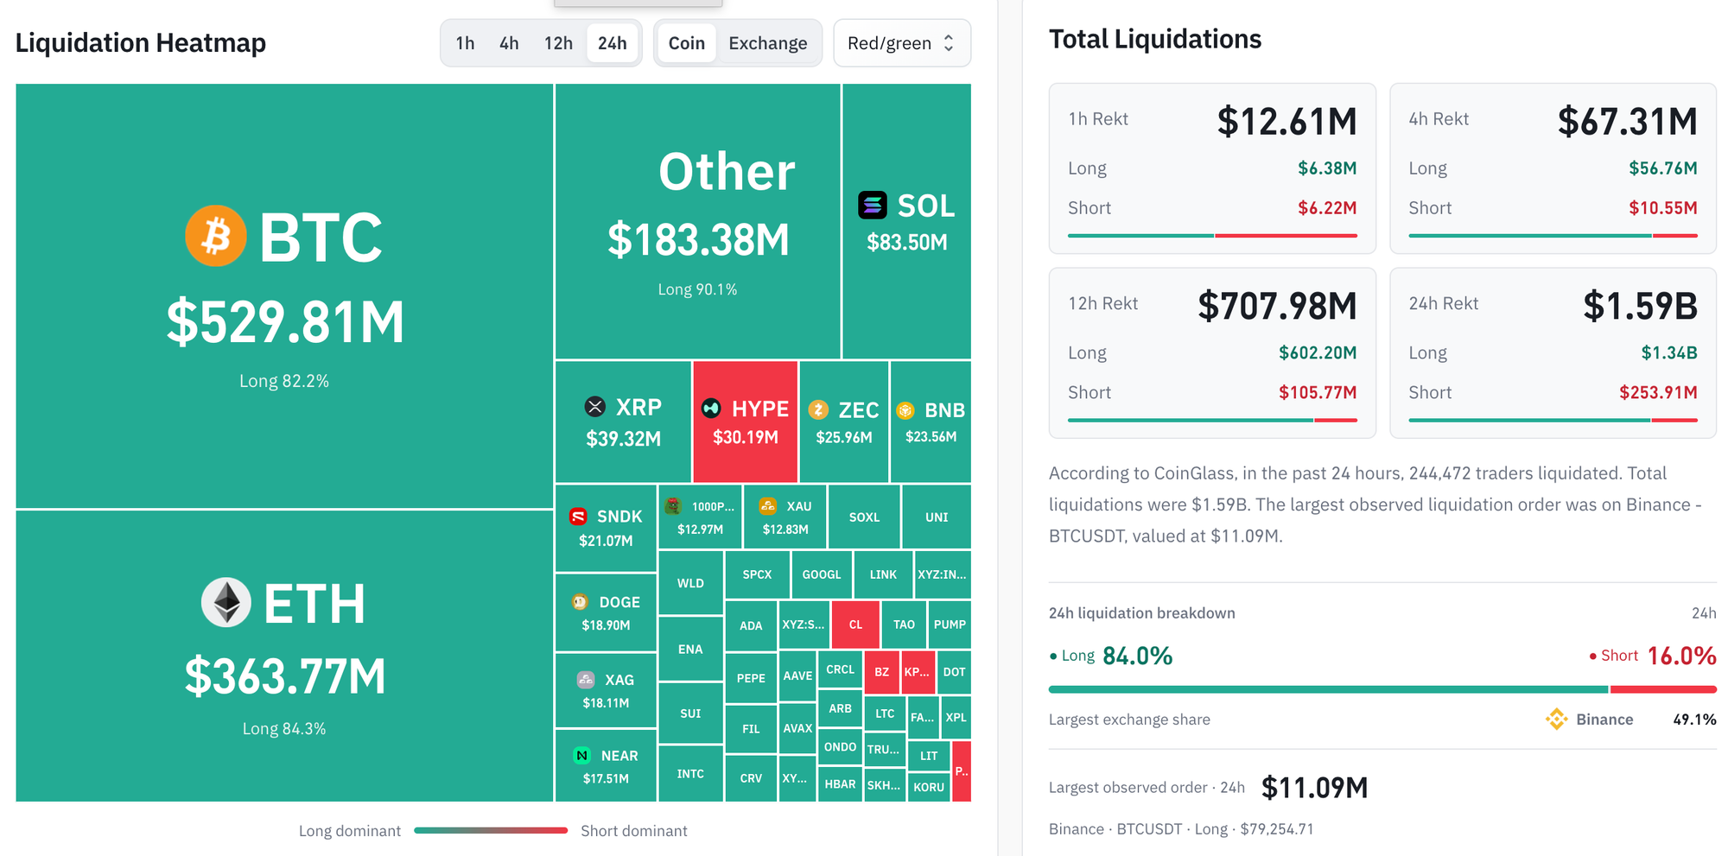1728x856 pixels.
Task: Switch heatmap to Coin view
Action: pos(687,43)
